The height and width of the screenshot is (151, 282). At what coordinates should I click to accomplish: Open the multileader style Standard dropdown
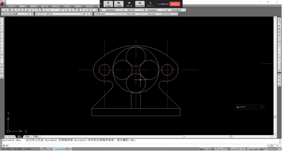(x=177, y=10)
